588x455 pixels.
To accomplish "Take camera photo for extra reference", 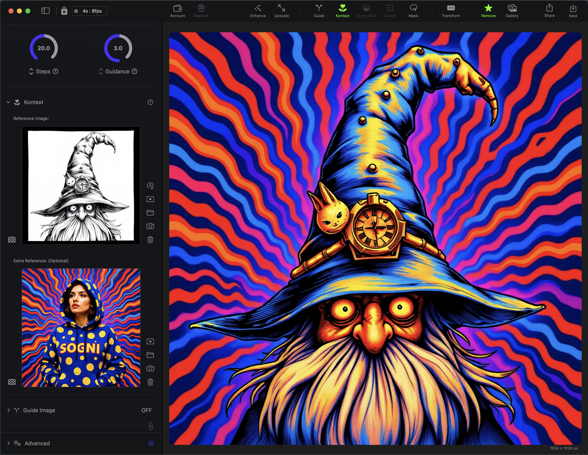I will (150, 368).
